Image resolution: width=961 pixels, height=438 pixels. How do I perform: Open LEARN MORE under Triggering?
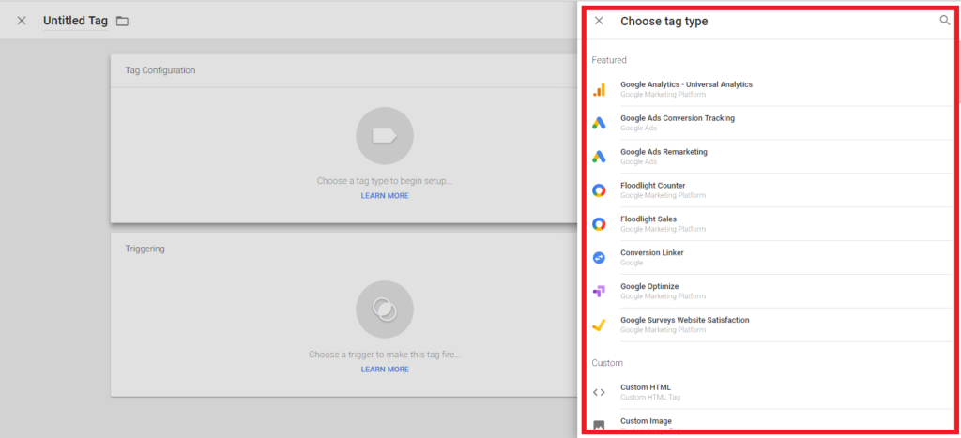[x=385, y=370]
